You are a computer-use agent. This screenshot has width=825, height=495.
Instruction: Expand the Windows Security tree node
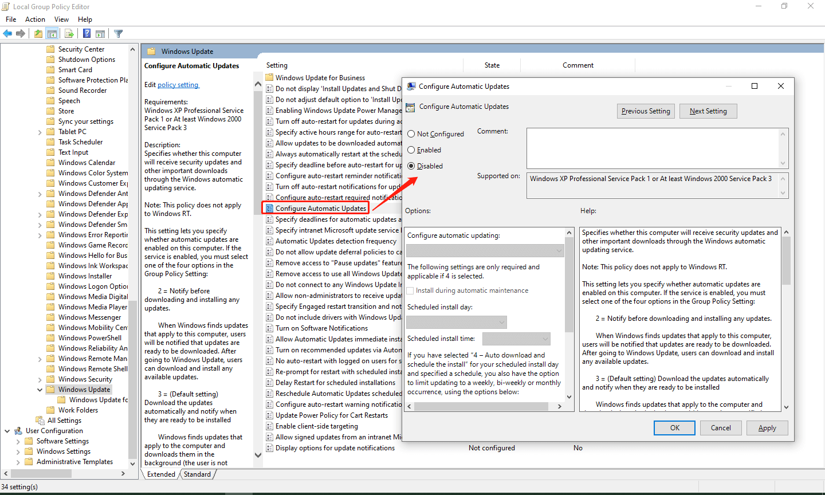(40, 379)
